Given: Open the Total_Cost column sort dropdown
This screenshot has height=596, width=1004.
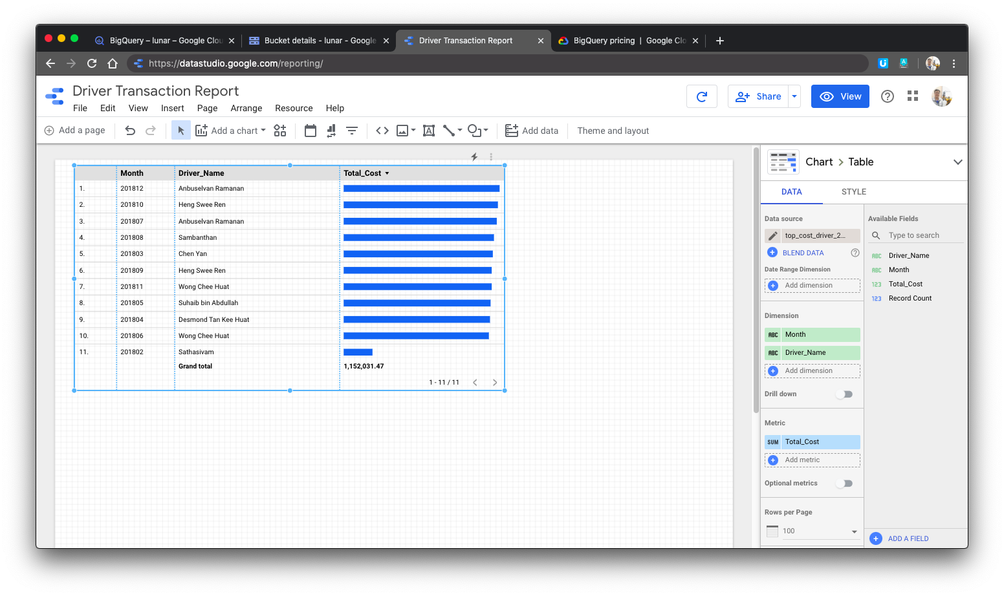Looking at the screenshot, I should (x=386, y=173).
